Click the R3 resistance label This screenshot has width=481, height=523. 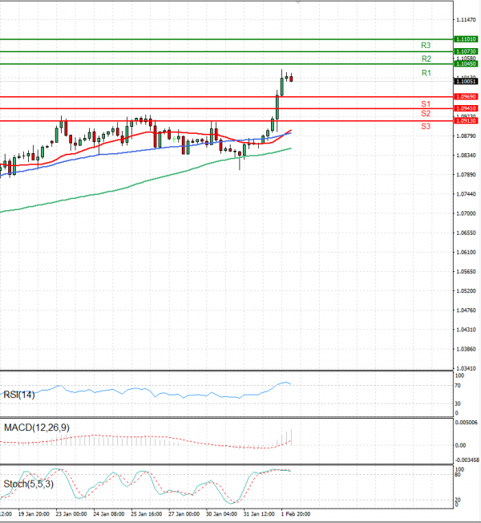[x=426, y=46]
